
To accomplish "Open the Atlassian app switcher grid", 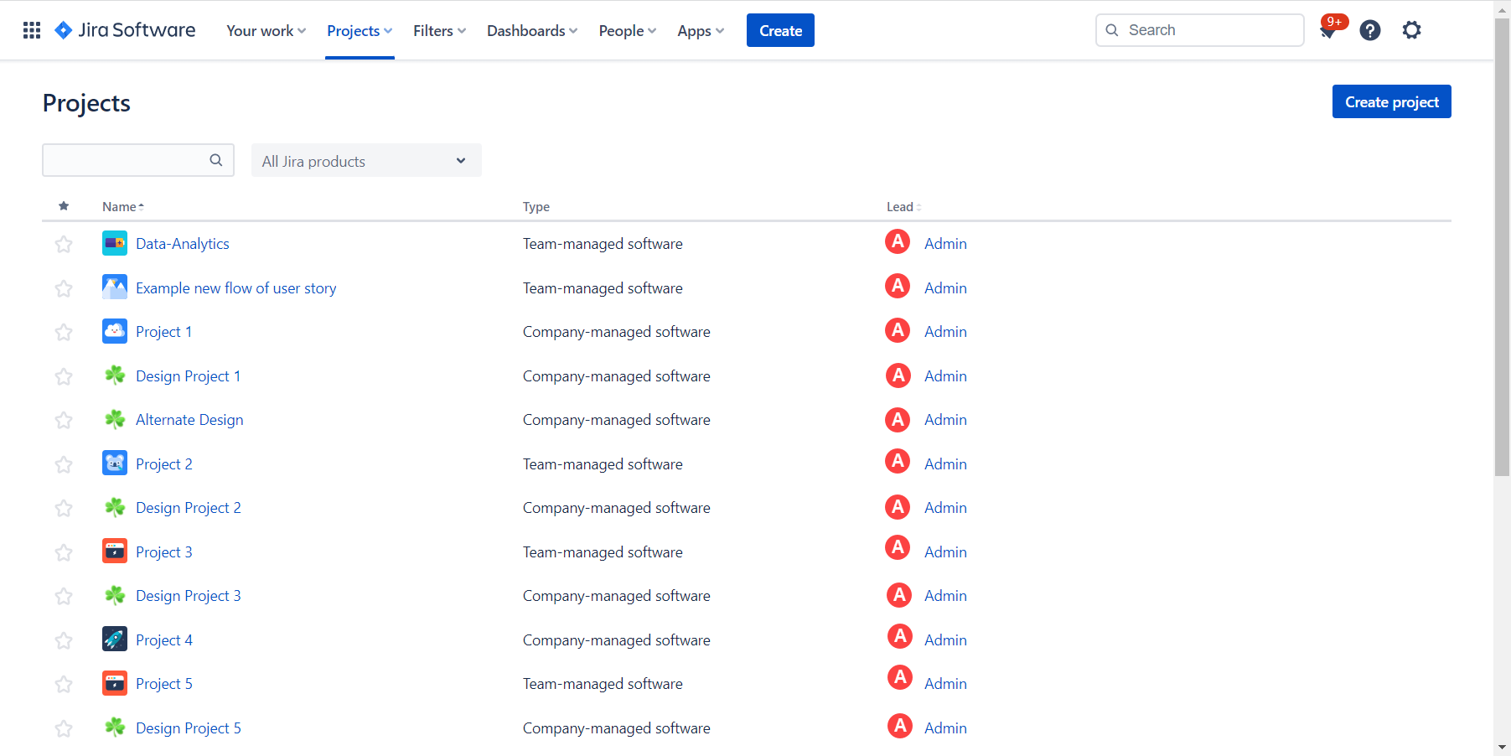I will [x=31, y=29].
